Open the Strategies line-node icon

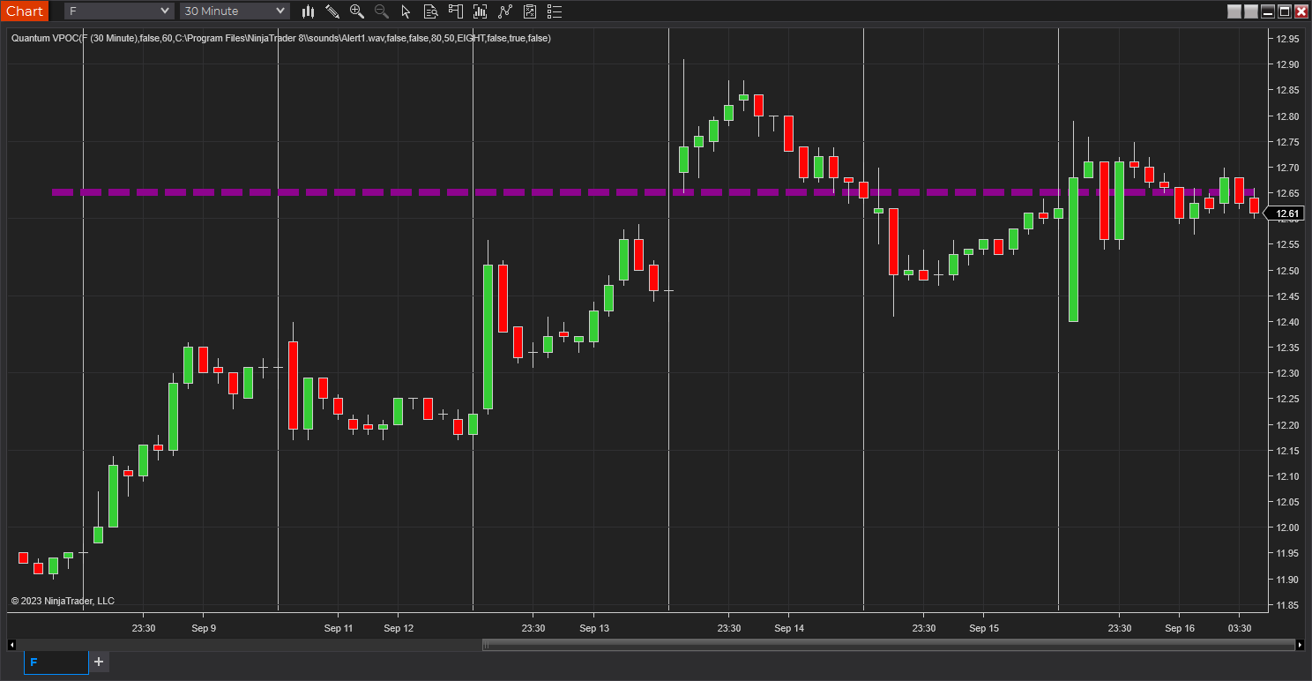click(505, 11)
